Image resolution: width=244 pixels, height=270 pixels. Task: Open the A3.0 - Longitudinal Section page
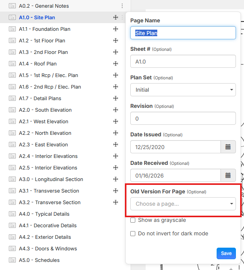point(51,179)
